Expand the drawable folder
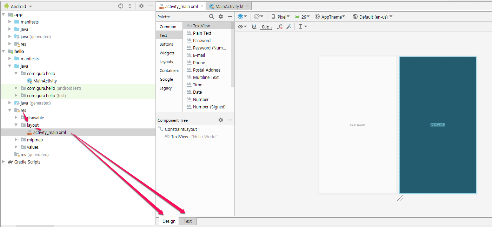This screenshot has width=492, height=227. [16, 118]
